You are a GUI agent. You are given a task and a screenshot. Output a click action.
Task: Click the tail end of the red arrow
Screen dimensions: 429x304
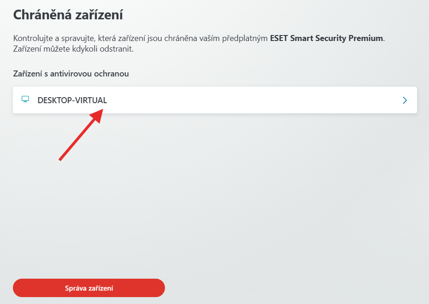tap(61, 158)
